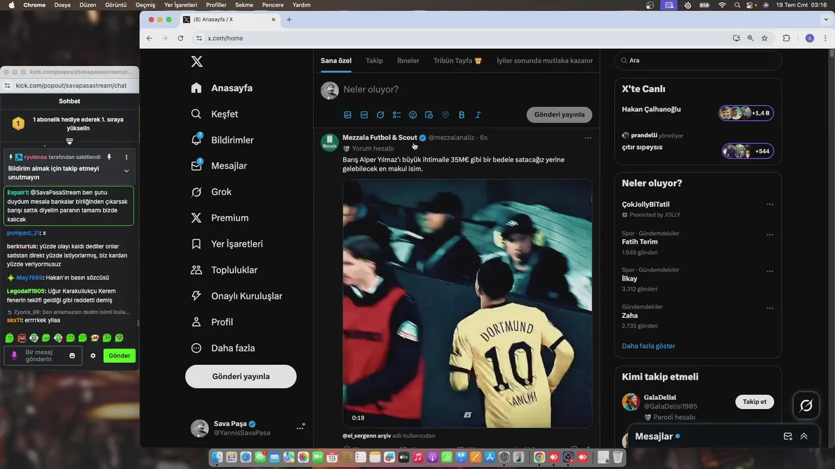Open Keşfet explore page
The image size is (835, 469).
point(215,114)
